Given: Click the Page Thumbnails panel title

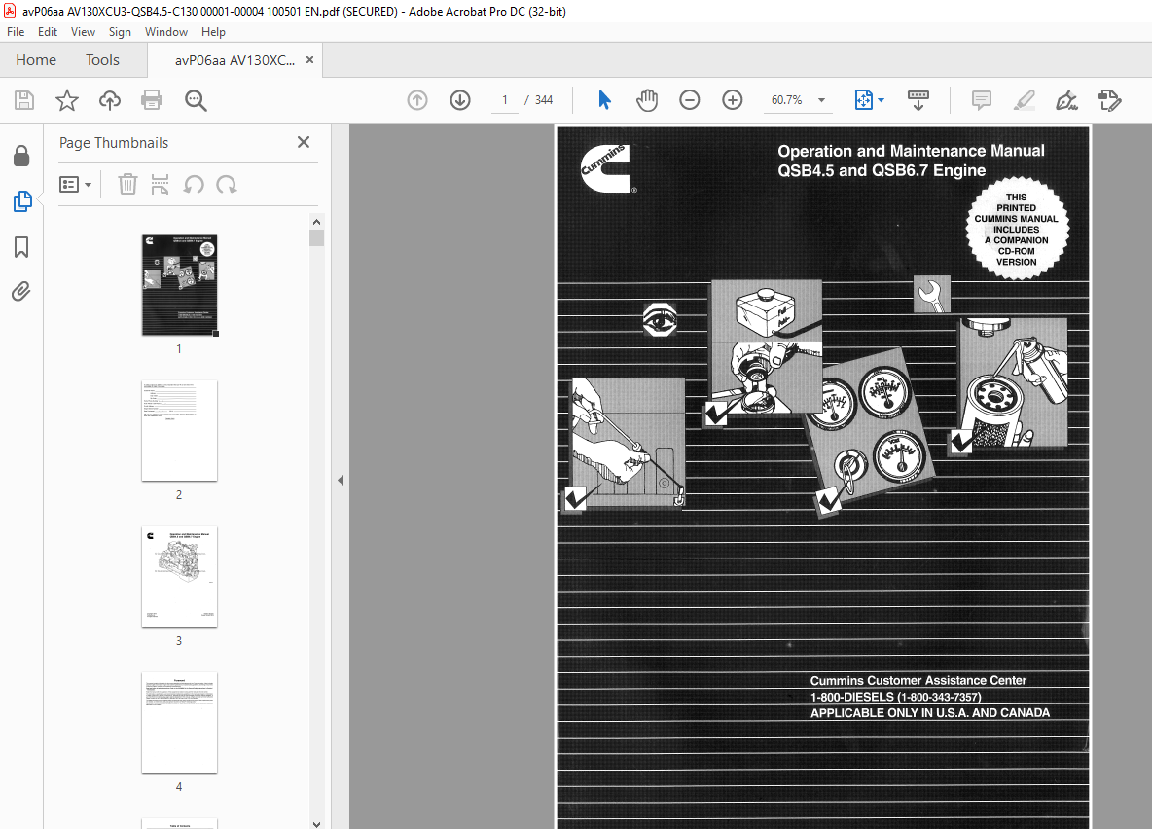Looking at the screenshot, I should [114, 143].
